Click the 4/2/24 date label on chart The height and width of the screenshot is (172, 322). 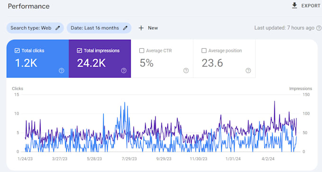pos(268,159)
